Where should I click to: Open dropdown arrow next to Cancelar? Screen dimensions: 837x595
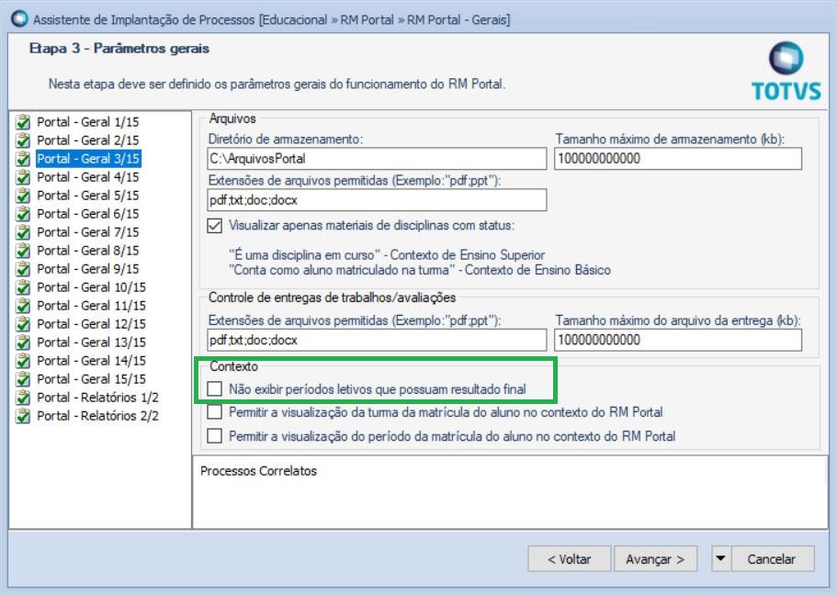720,558
